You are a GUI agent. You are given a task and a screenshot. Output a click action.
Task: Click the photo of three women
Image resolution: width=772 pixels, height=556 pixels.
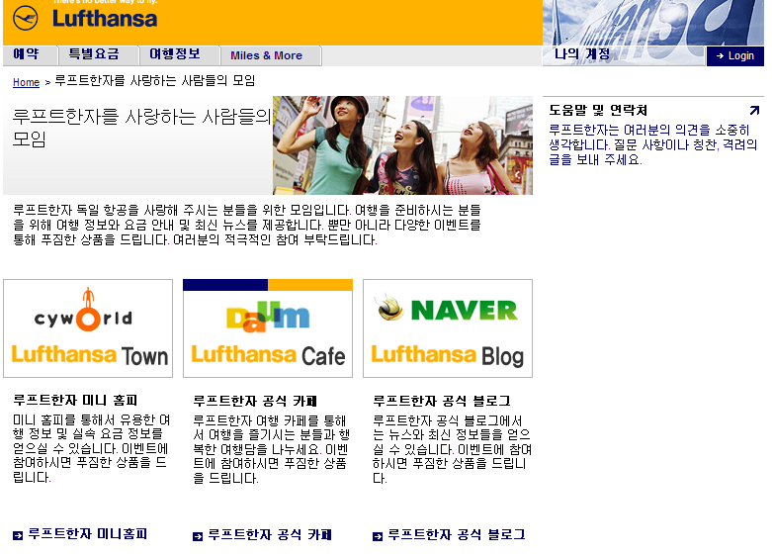[402, 145]
